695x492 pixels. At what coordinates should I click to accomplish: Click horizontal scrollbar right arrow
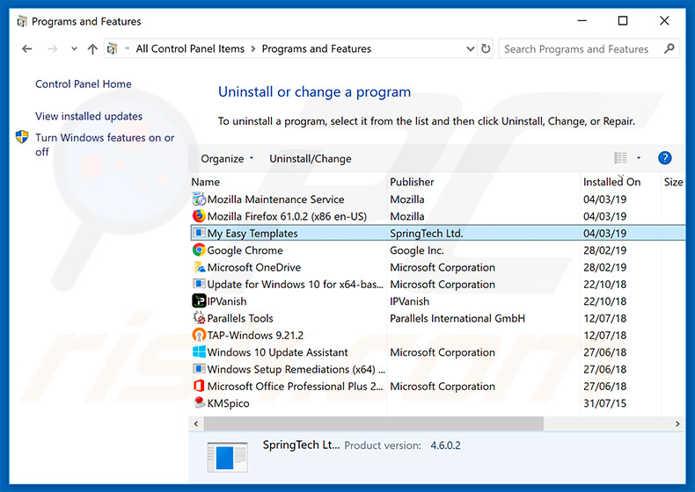pos(677,423)
